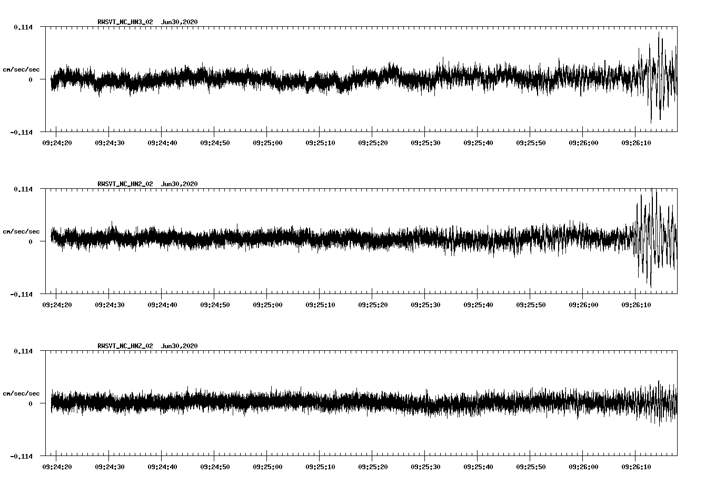
Task: Click the 09:24:50 time label under HN3 plot
Action: click(x=215, y=143)
